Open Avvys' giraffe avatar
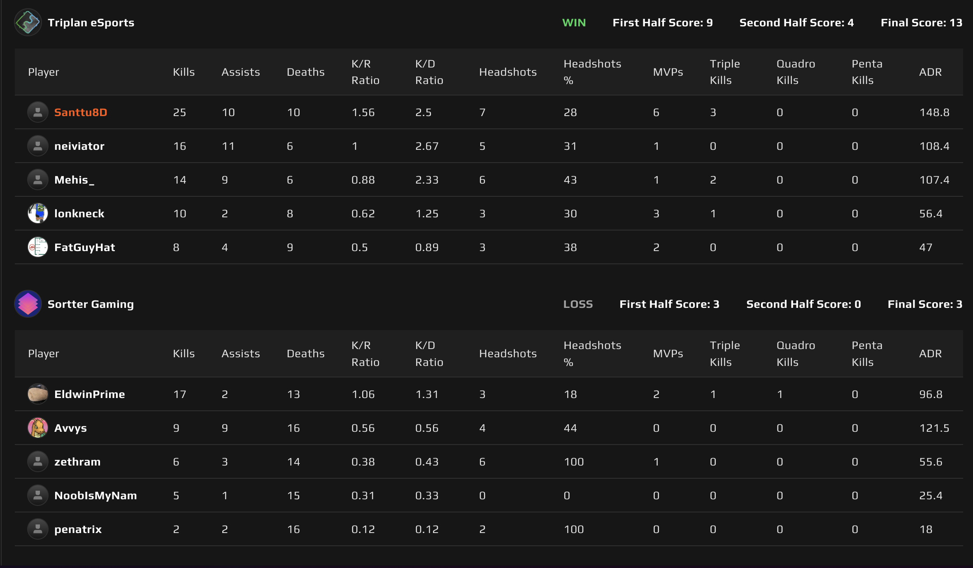The height and width of the screenshot is (568, 973). click(37, 428)
